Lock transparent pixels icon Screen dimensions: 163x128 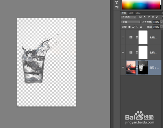(x=129, y=27)
